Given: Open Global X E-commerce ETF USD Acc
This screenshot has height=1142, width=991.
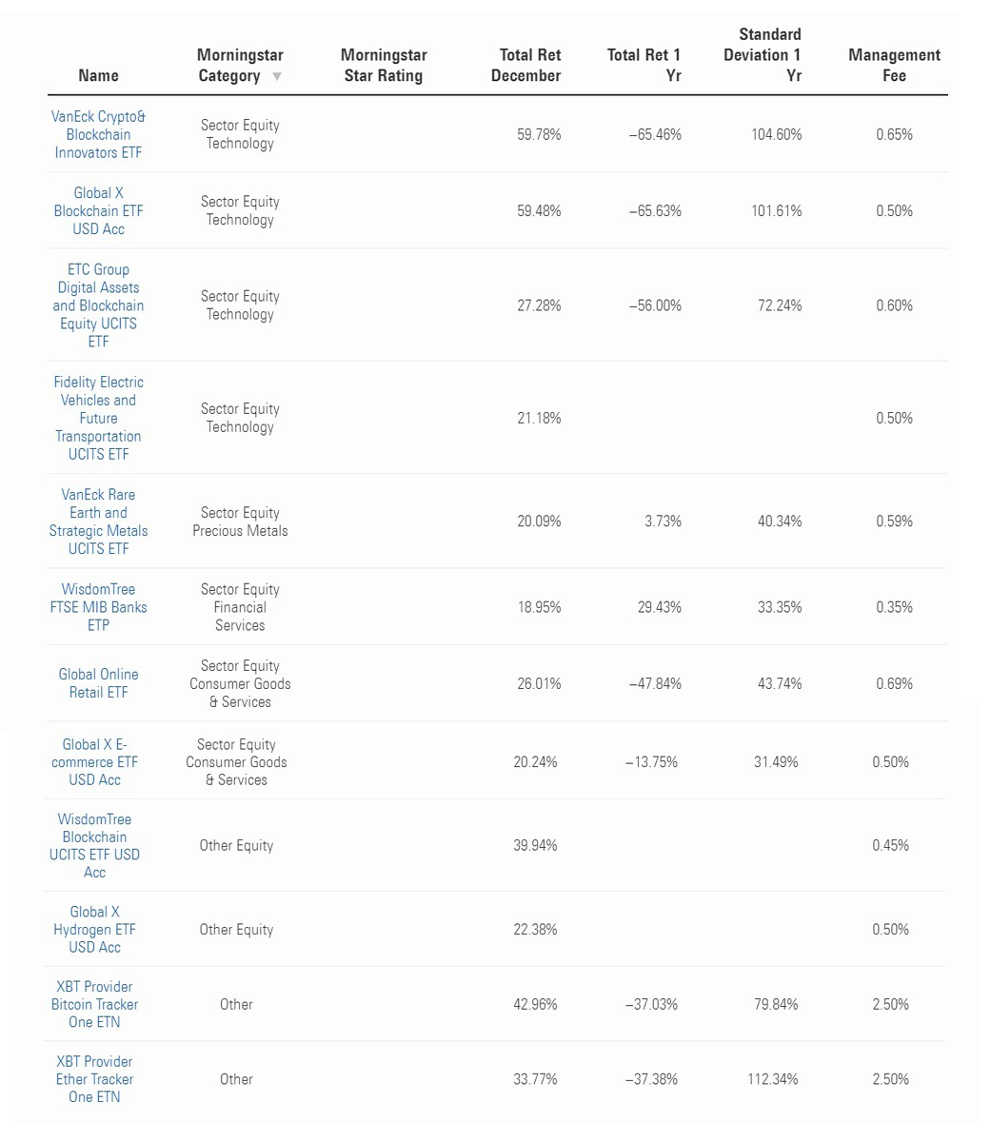Looking at the screenshot, I should (94, 762).
